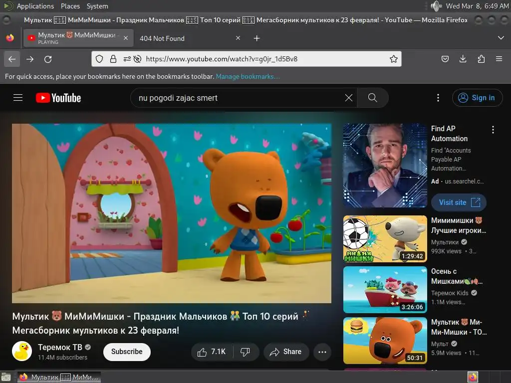511x383 pixels.
Task: Open the 50:31 Ми-Ми-Мишки burger video thumbnail
Action: coord(385,340)
